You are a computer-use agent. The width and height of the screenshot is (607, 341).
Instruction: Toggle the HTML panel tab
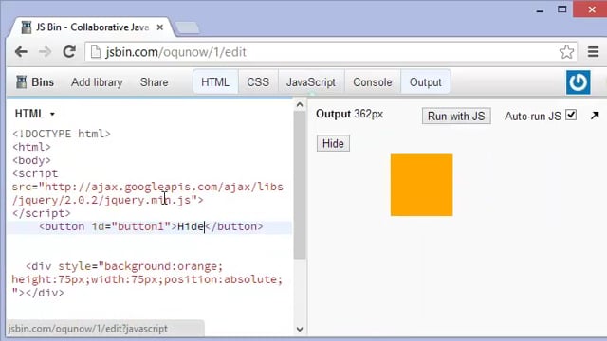[x=215, y=82]
